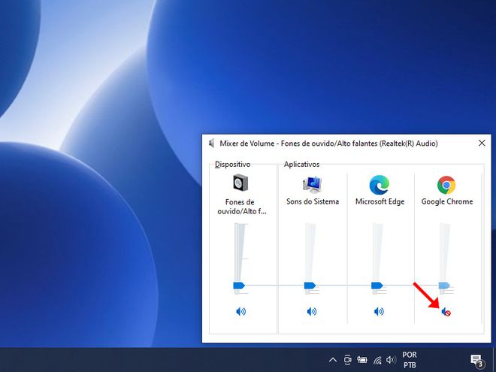Unmute Google Chrome audio

pyautogui.click(x=446, y=312)
